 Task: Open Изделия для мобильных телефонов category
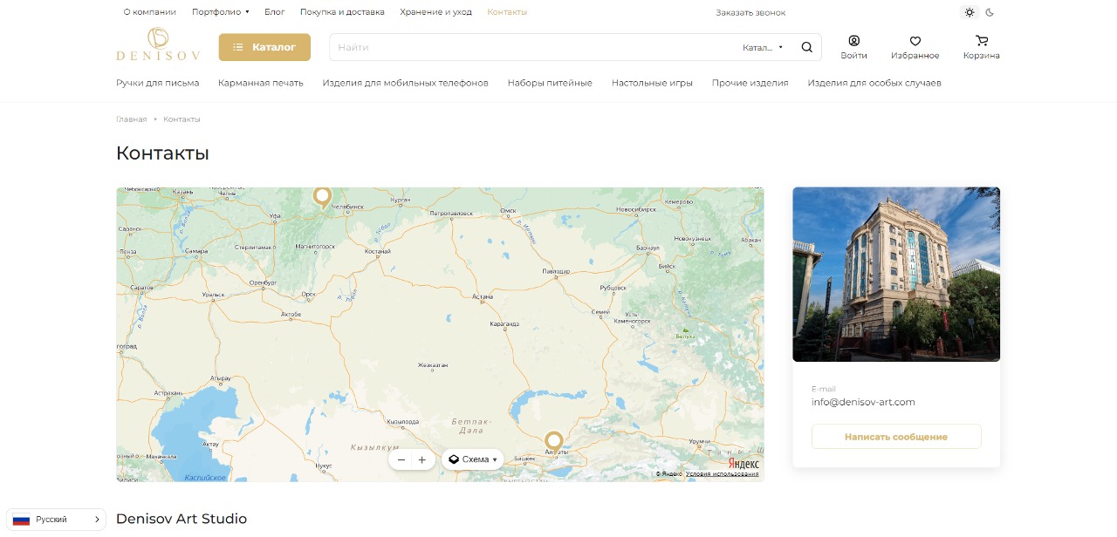coord(405,83)
